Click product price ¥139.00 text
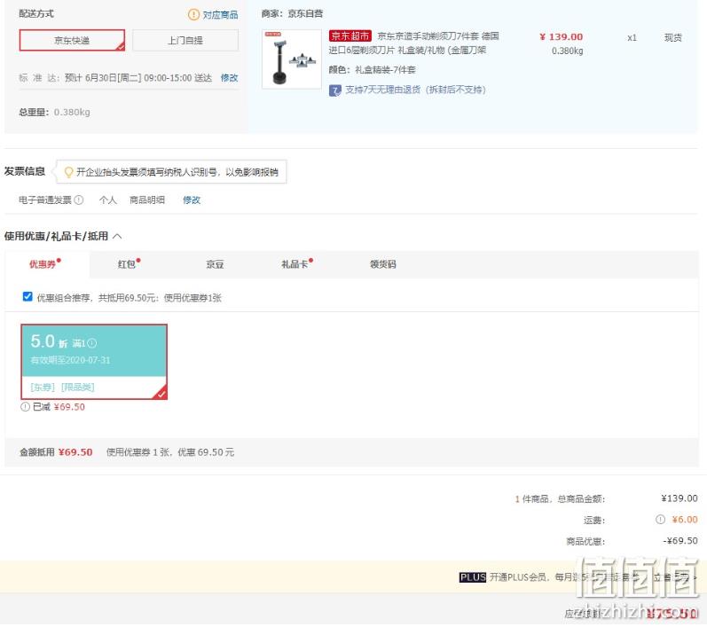707x627 pixels. pyautogui.click(x=561, y=37)
